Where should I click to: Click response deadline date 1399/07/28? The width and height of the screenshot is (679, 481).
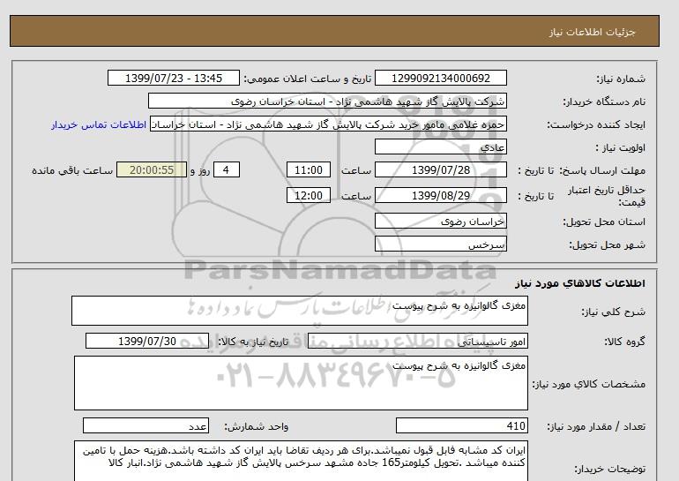[x=440, y=169]
